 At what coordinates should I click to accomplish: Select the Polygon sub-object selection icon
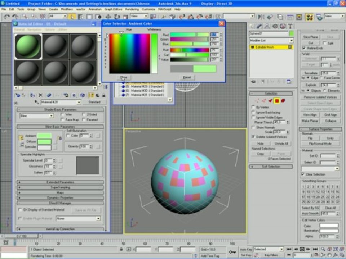click(x=277, y=101)
